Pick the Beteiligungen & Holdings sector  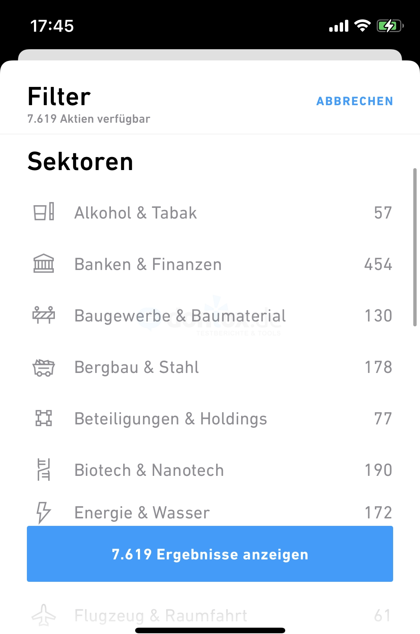210,418
